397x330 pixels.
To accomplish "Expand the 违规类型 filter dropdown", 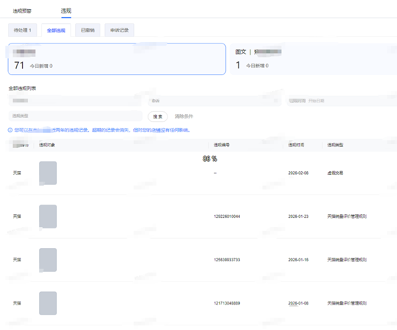I will (75, 116).
